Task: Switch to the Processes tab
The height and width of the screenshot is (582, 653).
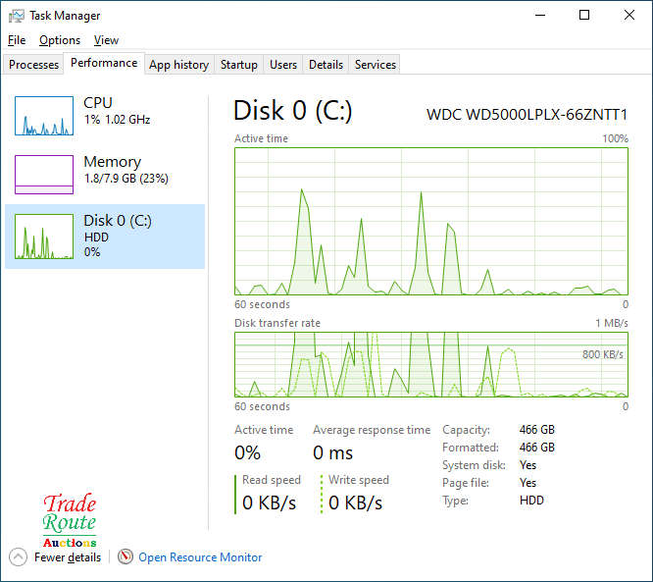Action: (34, 65)
